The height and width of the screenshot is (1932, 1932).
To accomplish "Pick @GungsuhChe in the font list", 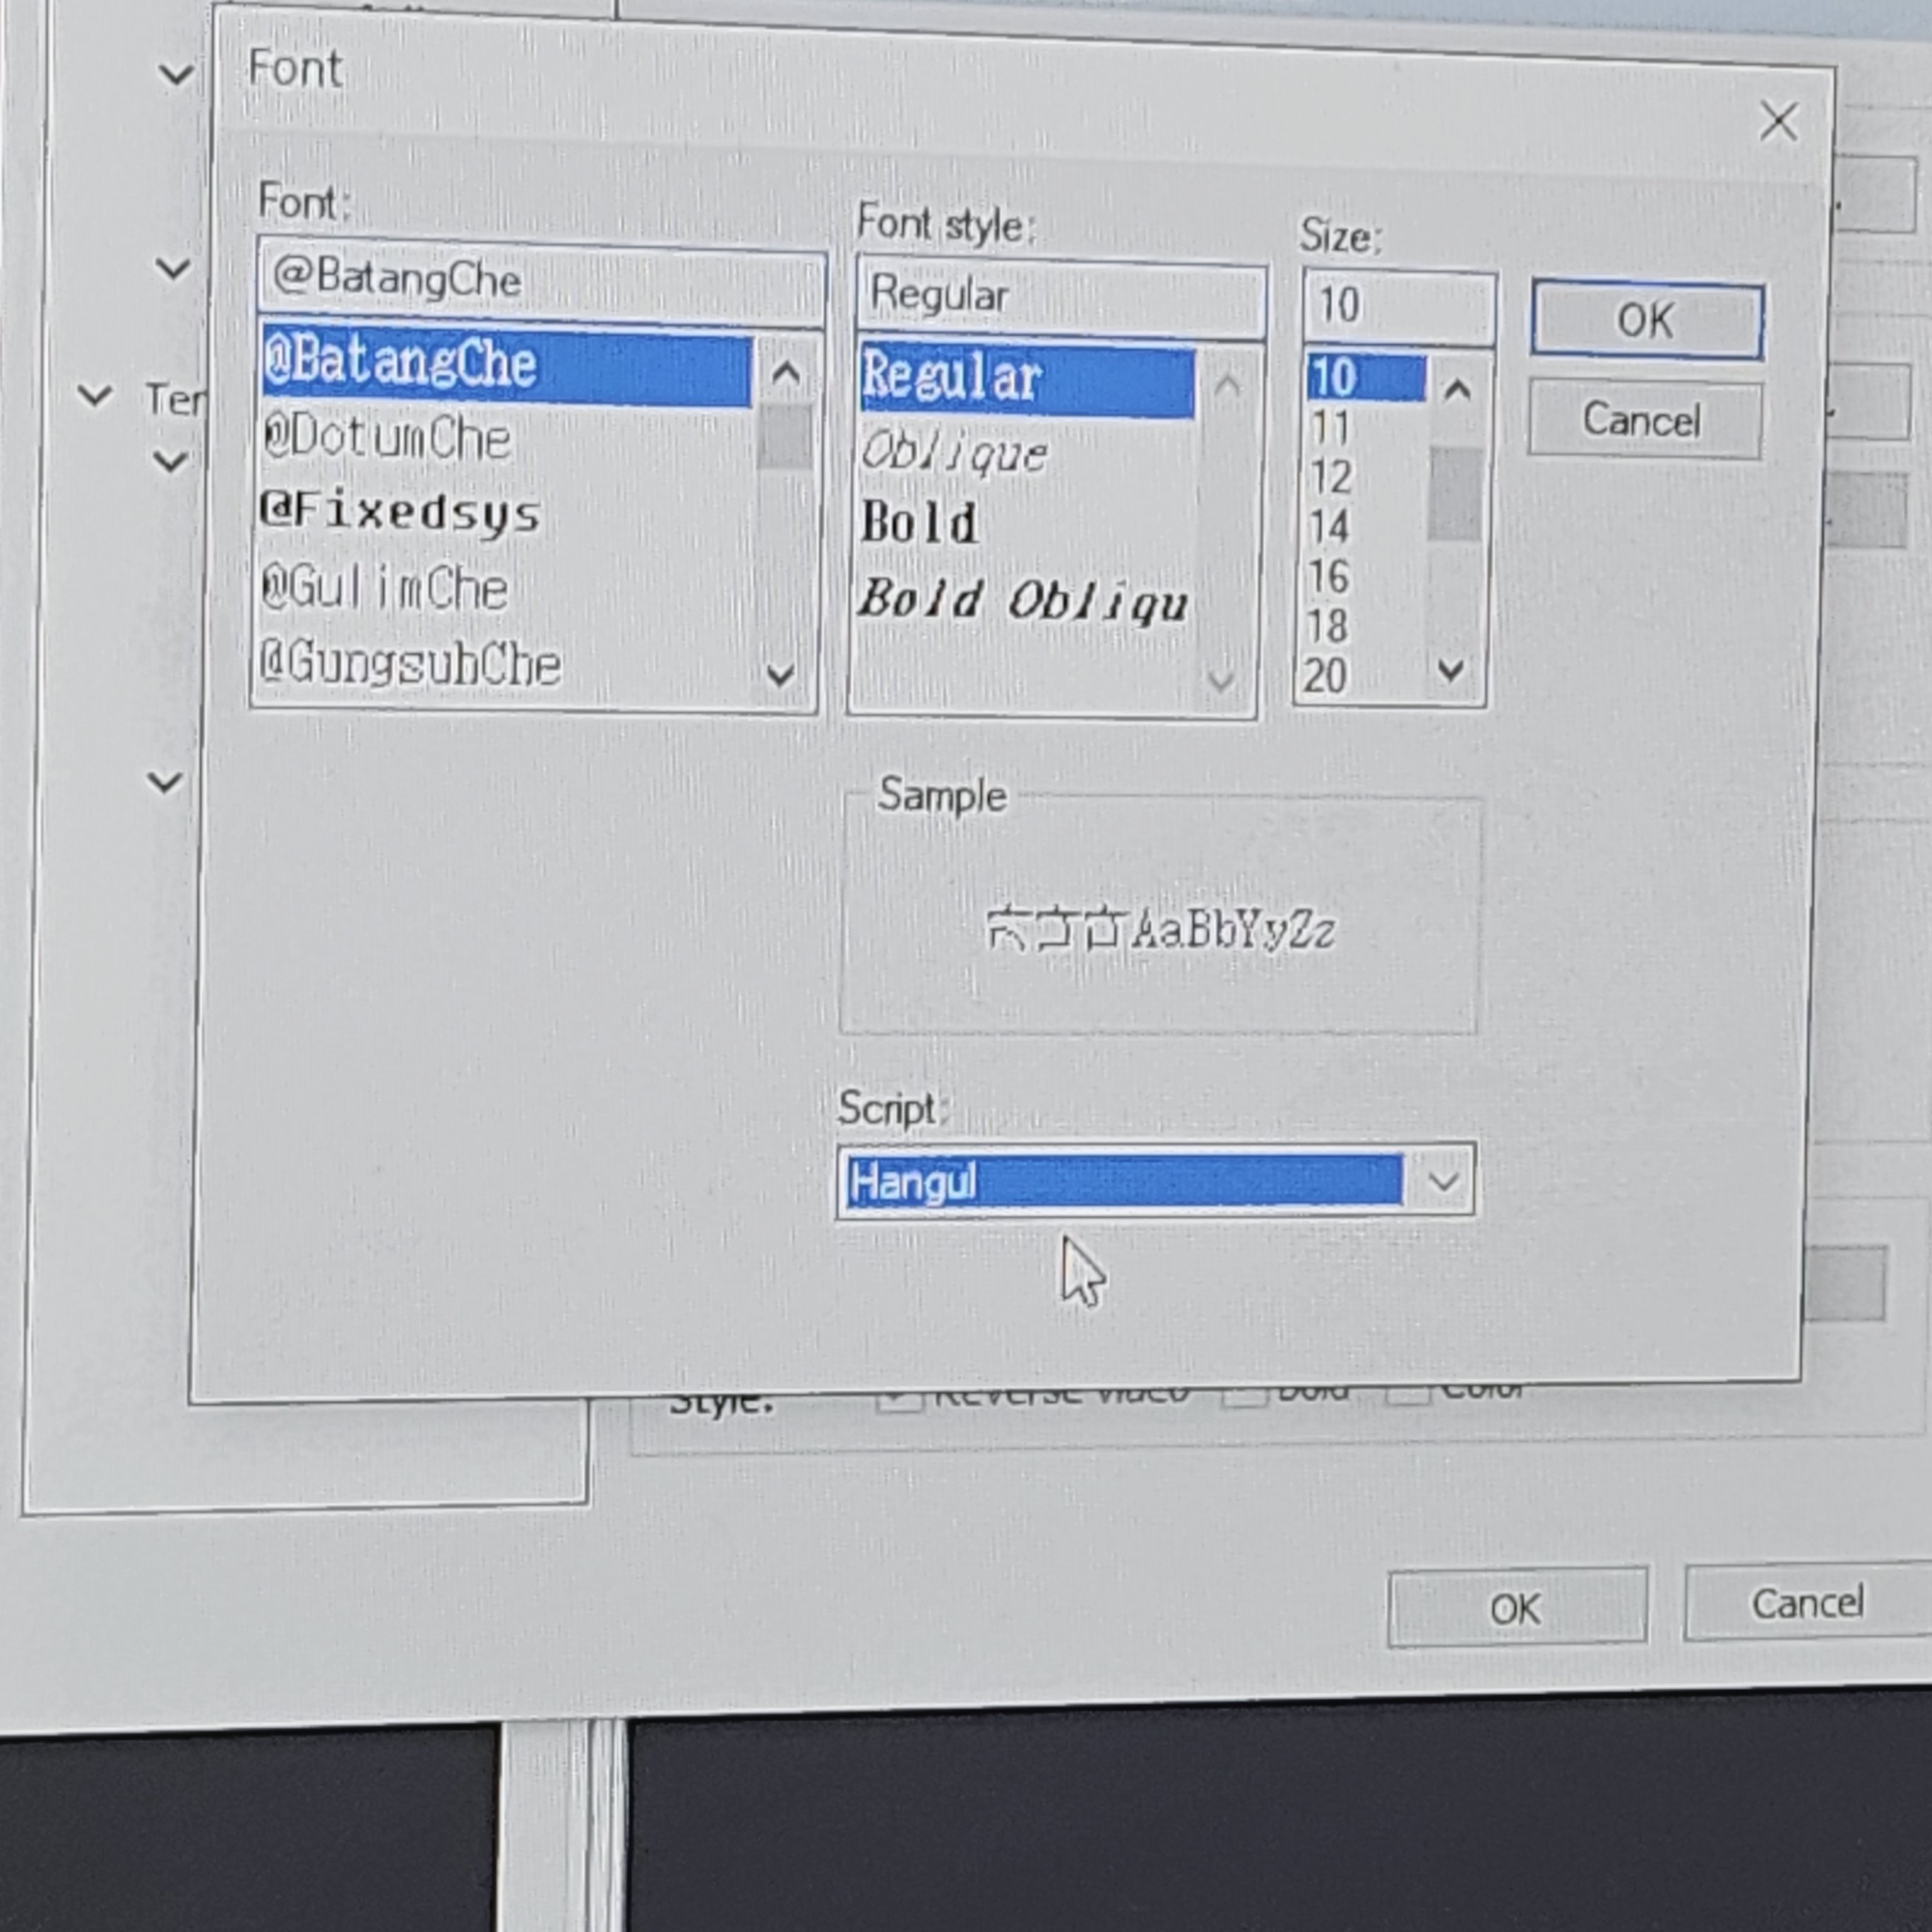I will [410, 664].
